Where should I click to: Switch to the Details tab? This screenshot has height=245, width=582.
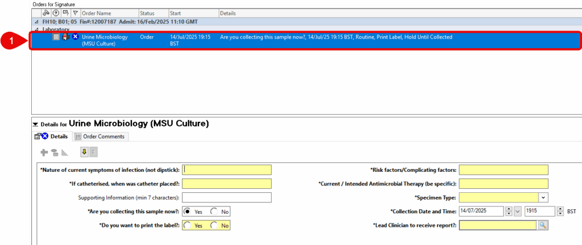point(51,136)
